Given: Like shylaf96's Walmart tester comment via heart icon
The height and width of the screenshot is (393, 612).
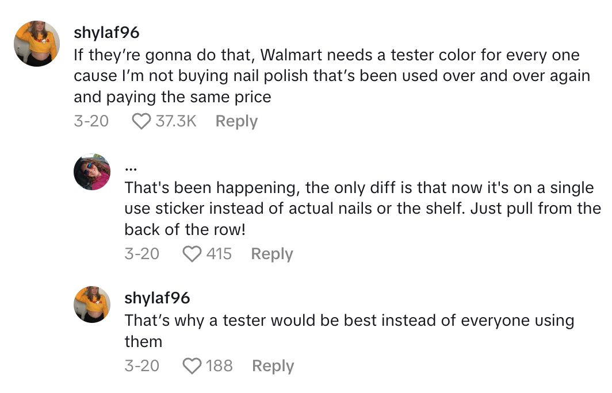Looking at the screenshot, I should pos(141,121).
